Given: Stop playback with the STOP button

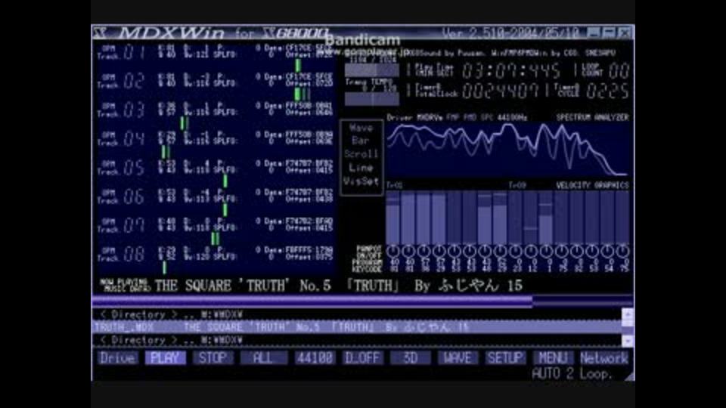Looking at the screenshot, I should pyautogui.click(x=213, y=357).
